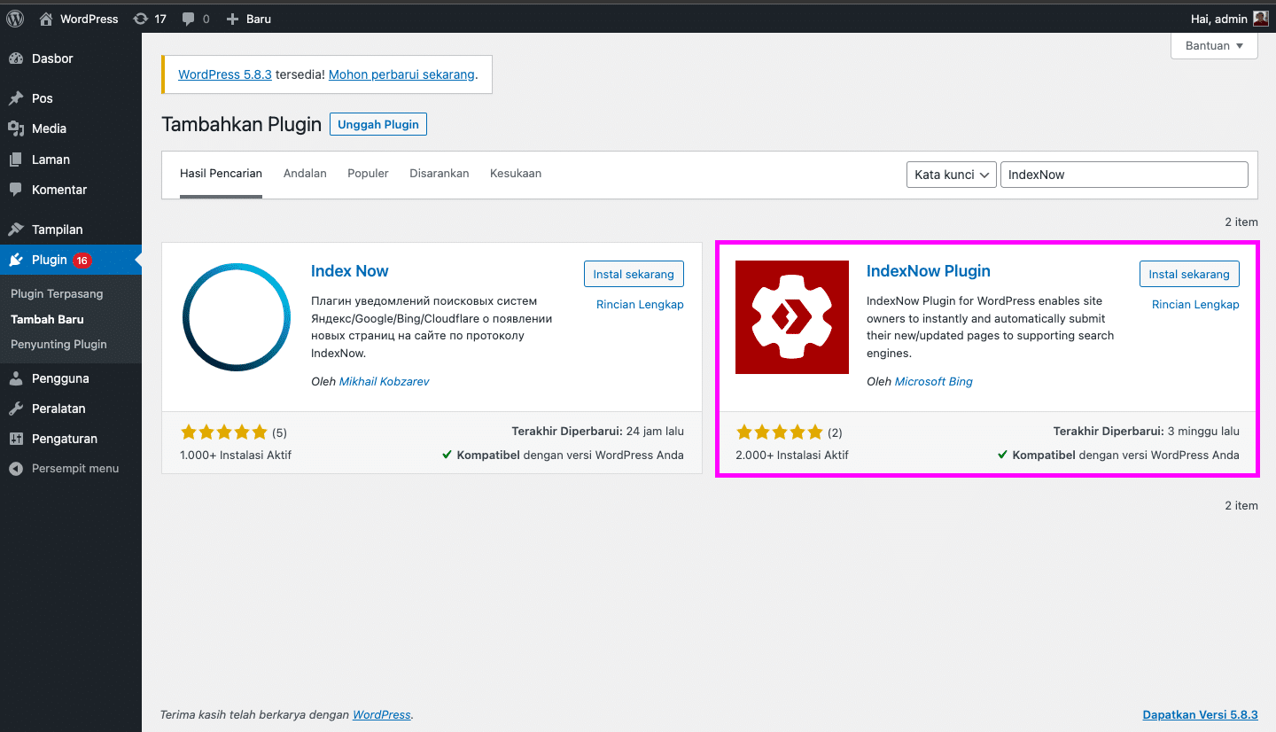Open the Kata kunci search type dropdown
Screen dimensions: 1276x732
[x=951, y=175]
